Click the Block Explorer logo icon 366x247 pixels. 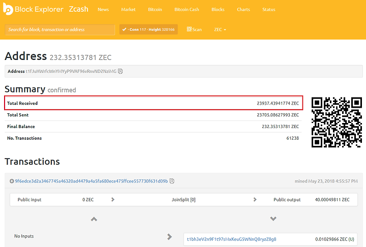tap(8, 9)
